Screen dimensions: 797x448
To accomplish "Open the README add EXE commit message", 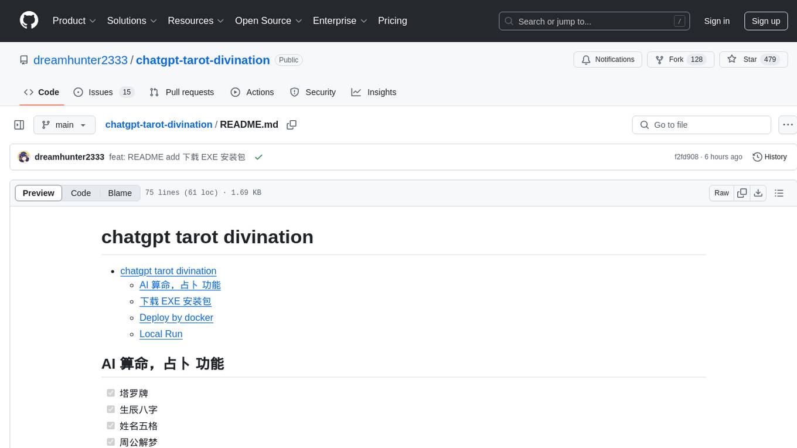I will (177, 157).
